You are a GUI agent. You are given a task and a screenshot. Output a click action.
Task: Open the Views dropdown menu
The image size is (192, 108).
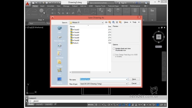coord(127,22)
